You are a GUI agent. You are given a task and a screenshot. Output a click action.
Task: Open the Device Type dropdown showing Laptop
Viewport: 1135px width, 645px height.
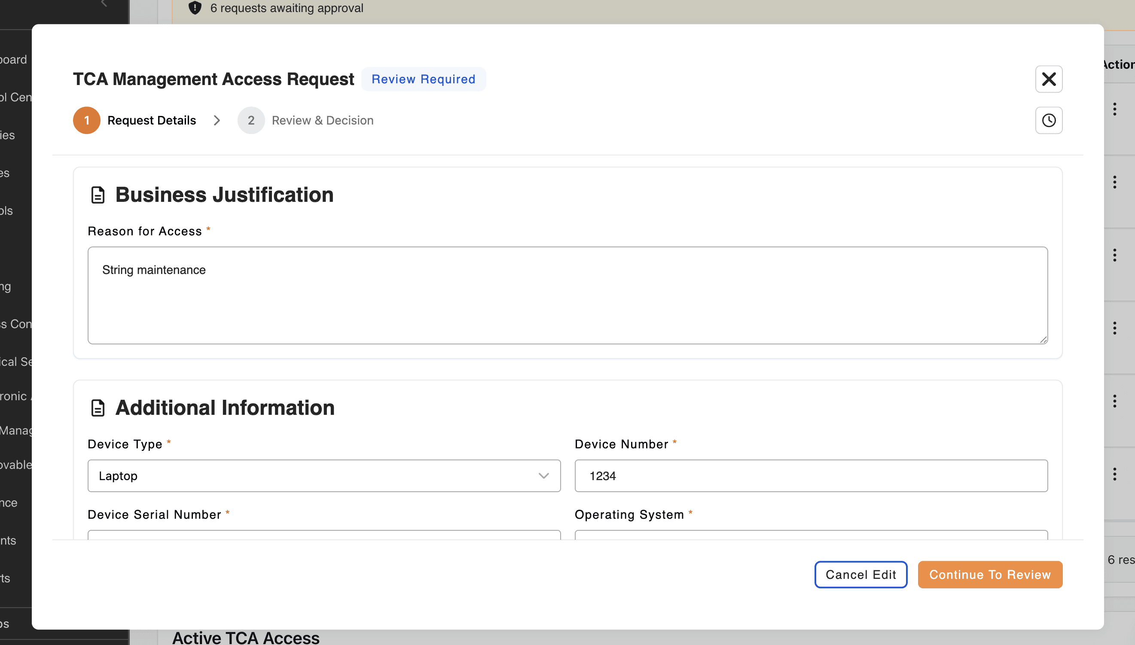point(324,476)
